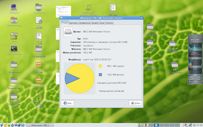203x127 pixels.
Task: Launch Firefox from the panel
Action: [x=146, y=125]
